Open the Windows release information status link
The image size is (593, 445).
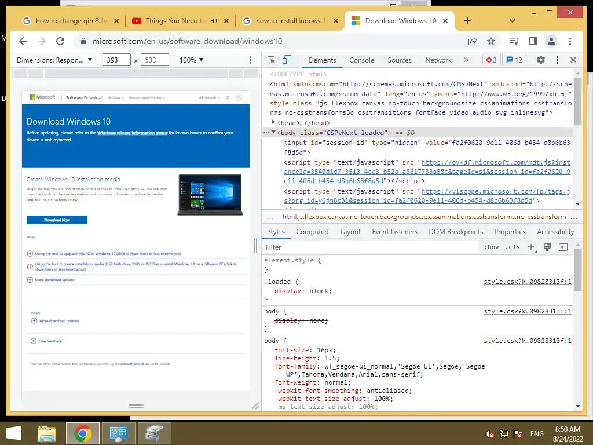click(x=133, y=133)
